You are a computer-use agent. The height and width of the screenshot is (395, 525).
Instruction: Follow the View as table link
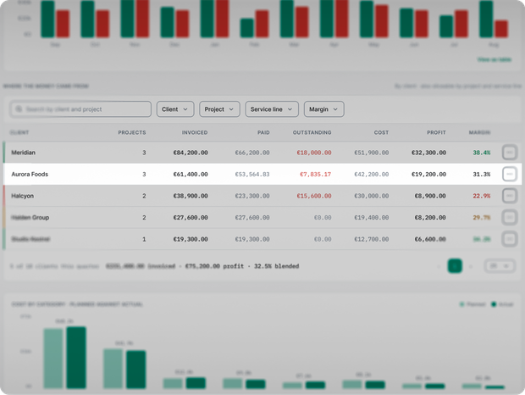[x=494, y=59]
